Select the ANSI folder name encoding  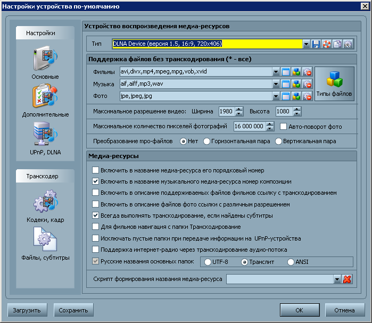coord(291,262)
